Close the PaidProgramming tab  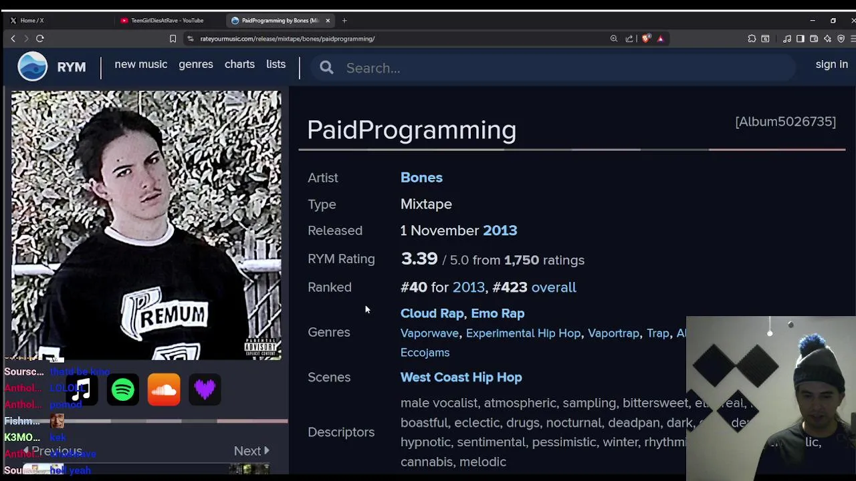[328, 21]
